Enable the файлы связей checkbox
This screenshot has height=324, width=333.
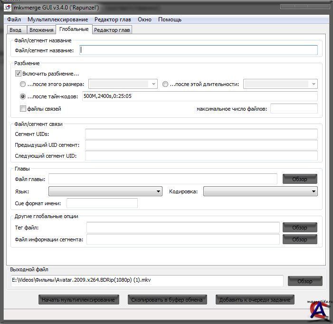(23, 109)
